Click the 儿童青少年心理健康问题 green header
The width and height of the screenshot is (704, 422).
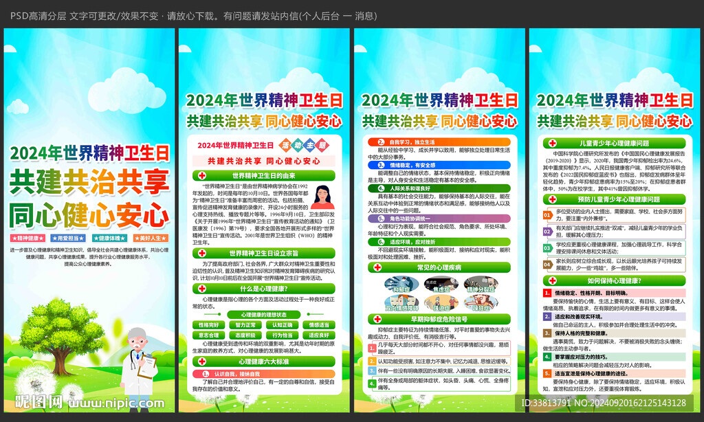coord(614,143)
